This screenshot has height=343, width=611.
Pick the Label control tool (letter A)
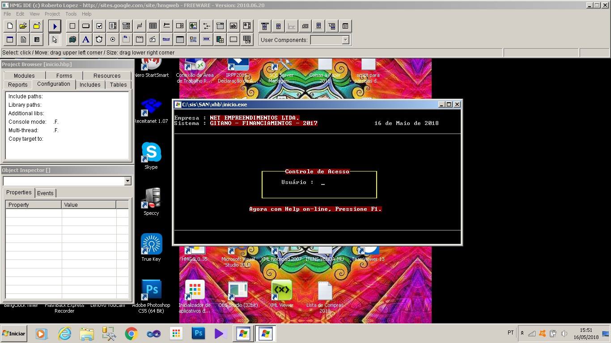tap(86, 39)
